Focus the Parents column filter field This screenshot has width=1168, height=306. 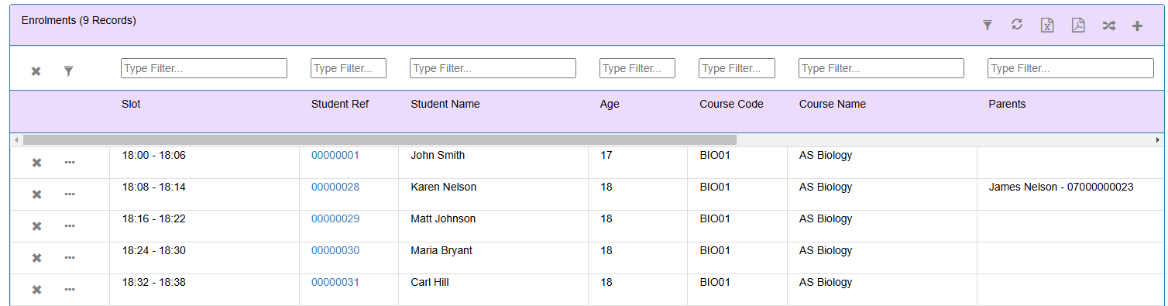tap(1070, 68)
